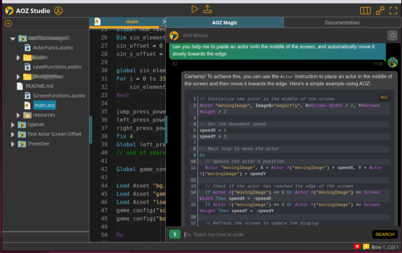Screen dimensions: 402x253
Task: Collapse the top project folder
Action: pyautogui.click(x=13, y=39)
